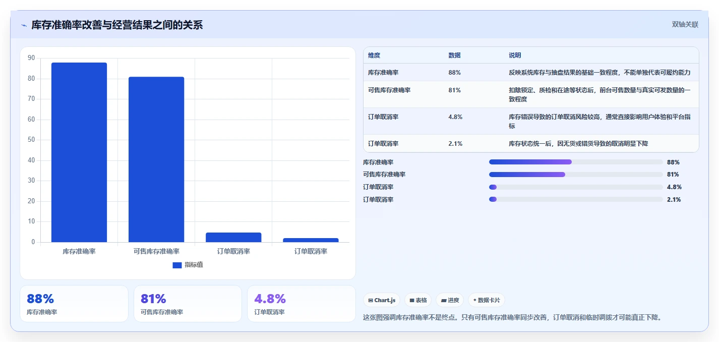Viewport: 719px width, 342px height.
Task: Click the 2.1% table cell
Action: (455, 144)
